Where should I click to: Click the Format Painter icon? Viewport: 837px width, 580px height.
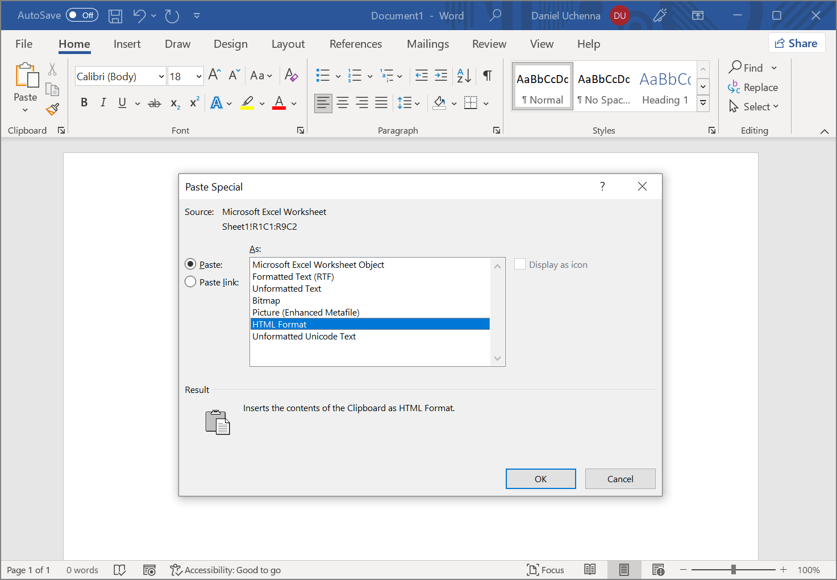(52, 109)
